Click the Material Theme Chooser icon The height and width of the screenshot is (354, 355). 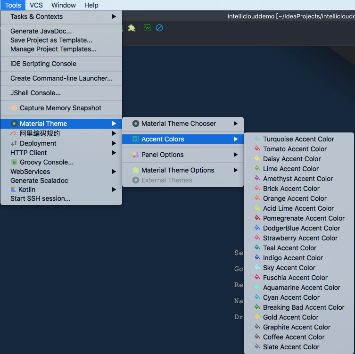pos(136,123)
